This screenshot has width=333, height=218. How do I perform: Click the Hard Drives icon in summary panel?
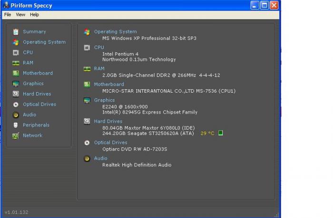click(x=87, y=121)
